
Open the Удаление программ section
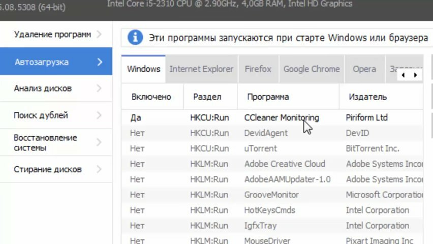pos(56,34)
